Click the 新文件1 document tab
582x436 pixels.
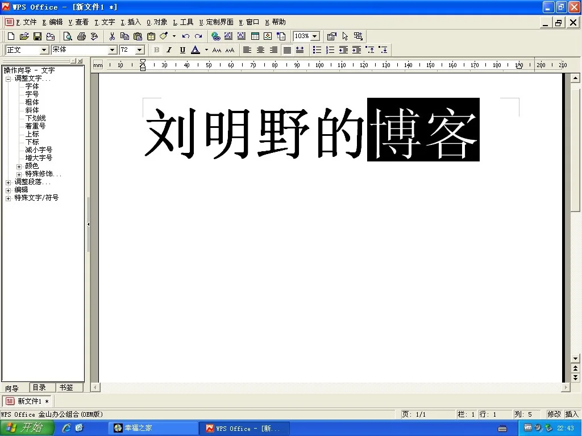[27, 401]
